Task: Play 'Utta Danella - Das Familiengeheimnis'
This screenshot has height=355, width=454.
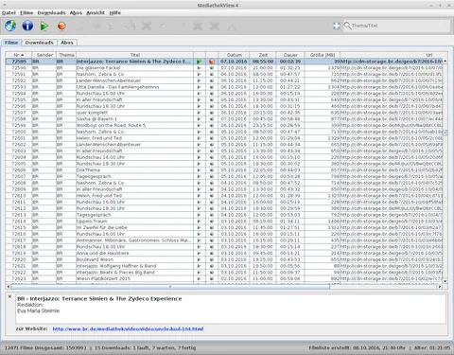Action: click(x=200, y=87)
